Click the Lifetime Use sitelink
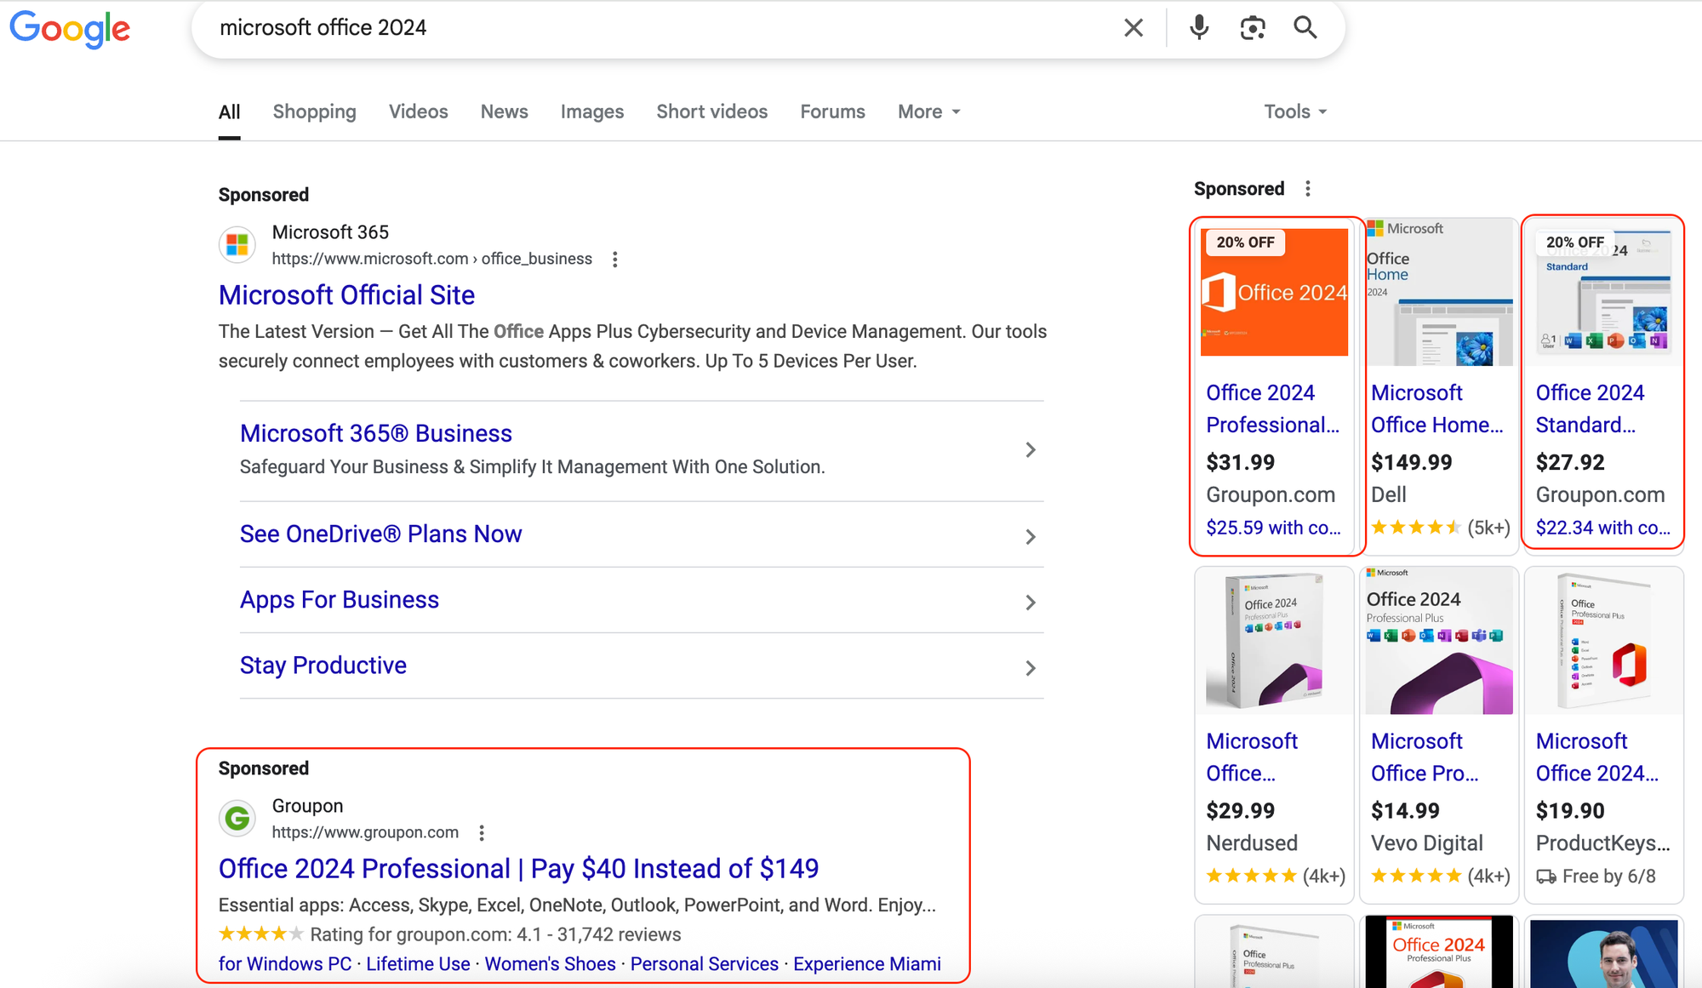This screenshot has width=1702, height=988. click(x=418, y=964)
